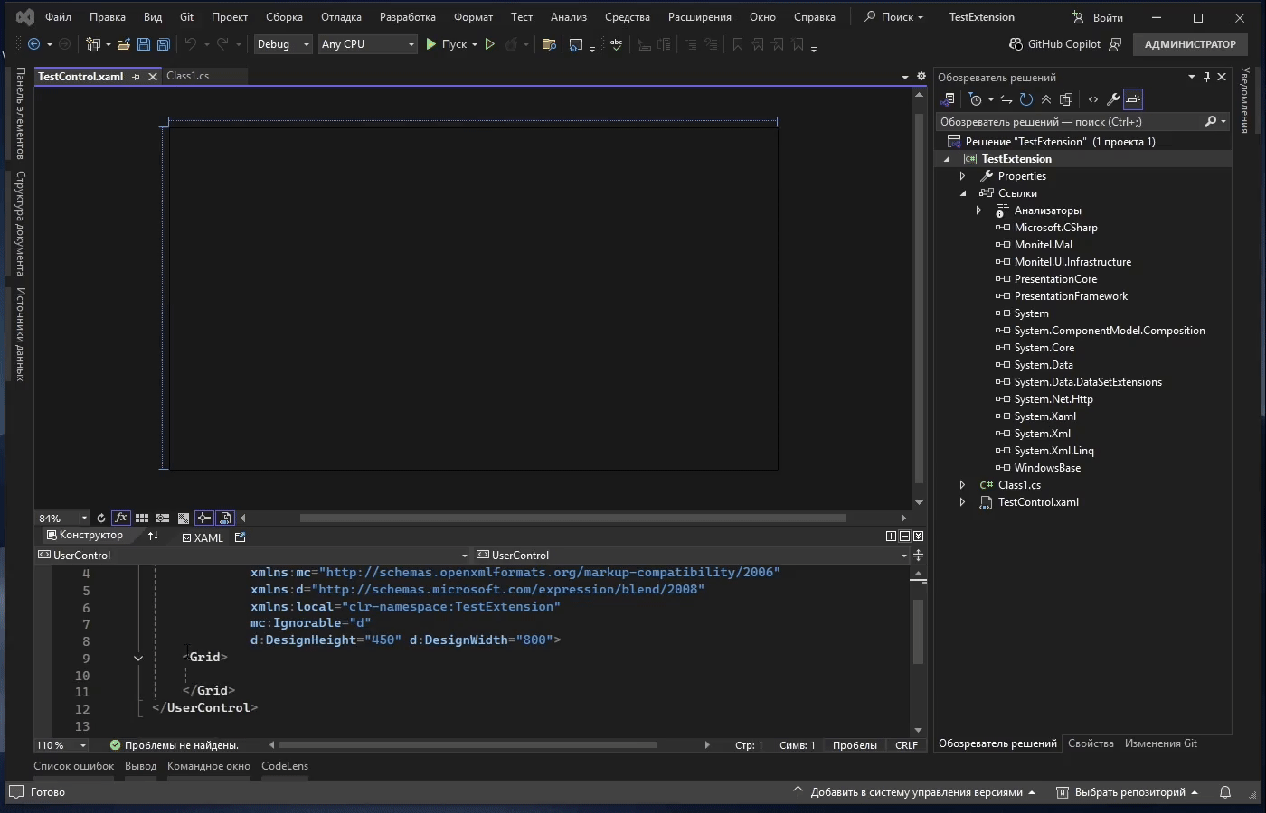Toggle Preview Selected Items in Solution Explorer
The height and width of the screenshot is (813, 1266).
click(1133, 99)
